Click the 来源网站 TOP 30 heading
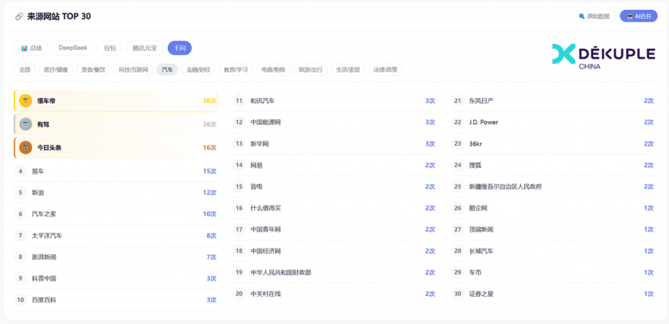The width and height of the screenshot is (669, 324). [x=59, y=16]
